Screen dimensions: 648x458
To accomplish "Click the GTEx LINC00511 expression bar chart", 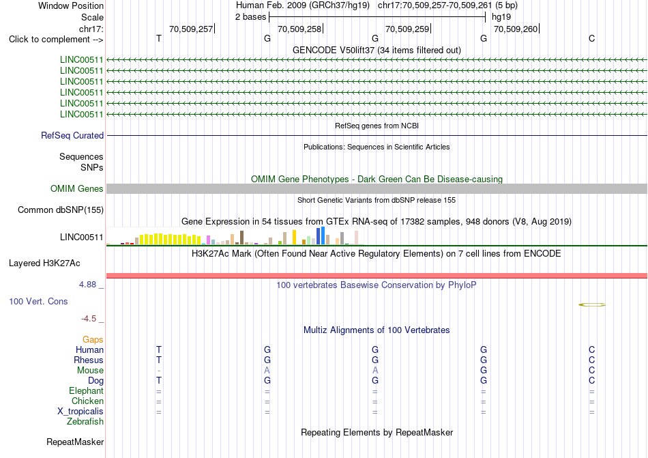I will (235, 236).
